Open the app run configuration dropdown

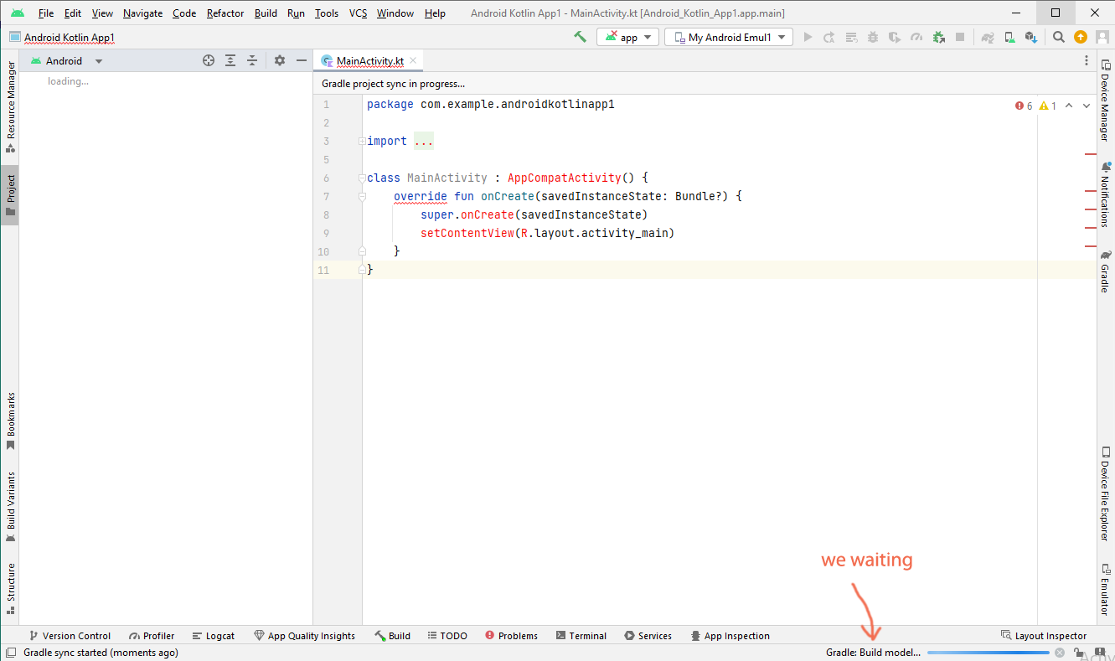coord(627,37)
